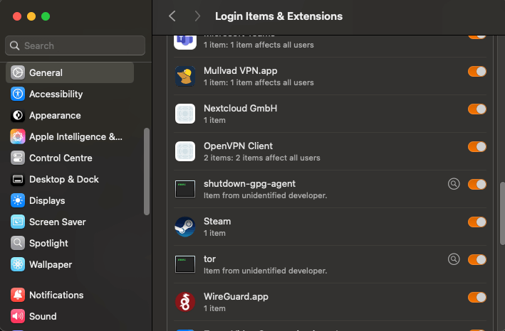Open Sound settings from sidebar
This screenshot has height=331, width=505.
tap(70, 316)
